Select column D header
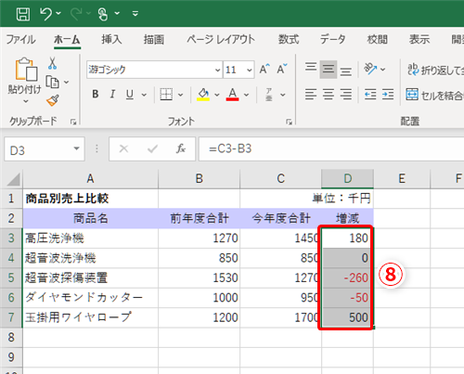This screenshot has height=374, width=464. 347,179
